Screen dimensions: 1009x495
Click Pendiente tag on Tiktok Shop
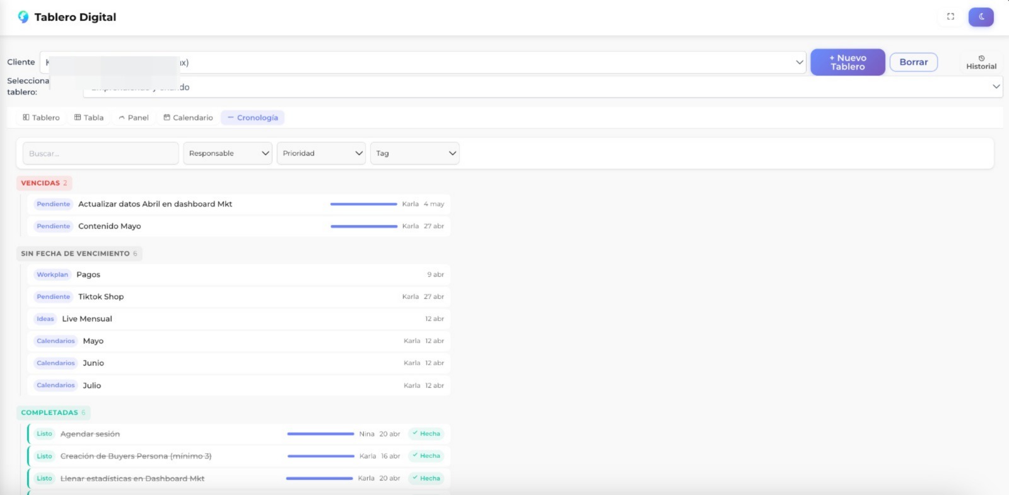[54, 297]
